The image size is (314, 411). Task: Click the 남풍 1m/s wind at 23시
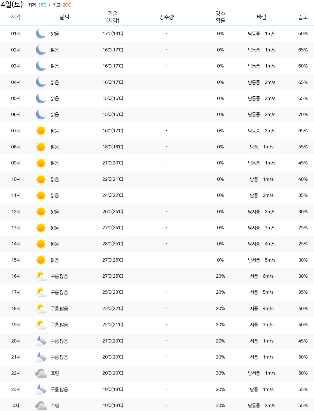point(262,389)
